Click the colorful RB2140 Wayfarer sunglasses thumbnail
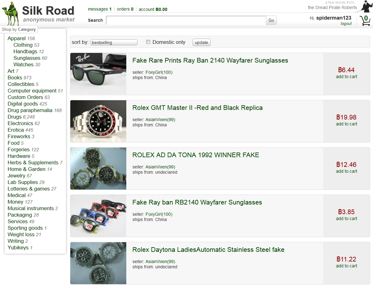 coord(98,216)
